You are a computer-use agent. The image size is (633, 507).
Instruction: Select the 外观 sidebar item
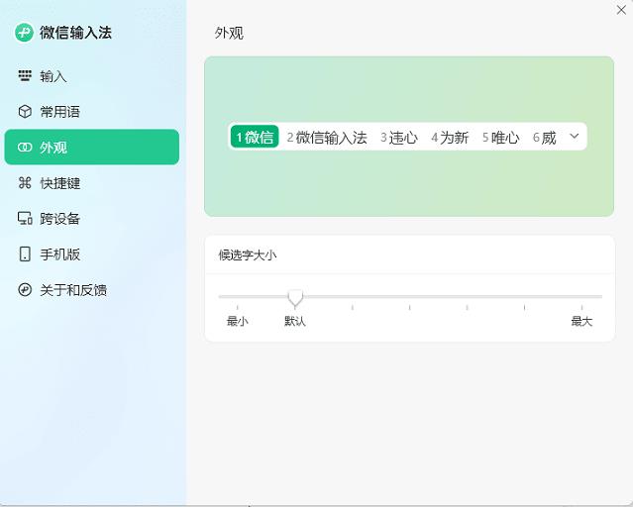(x=92, y=147)
